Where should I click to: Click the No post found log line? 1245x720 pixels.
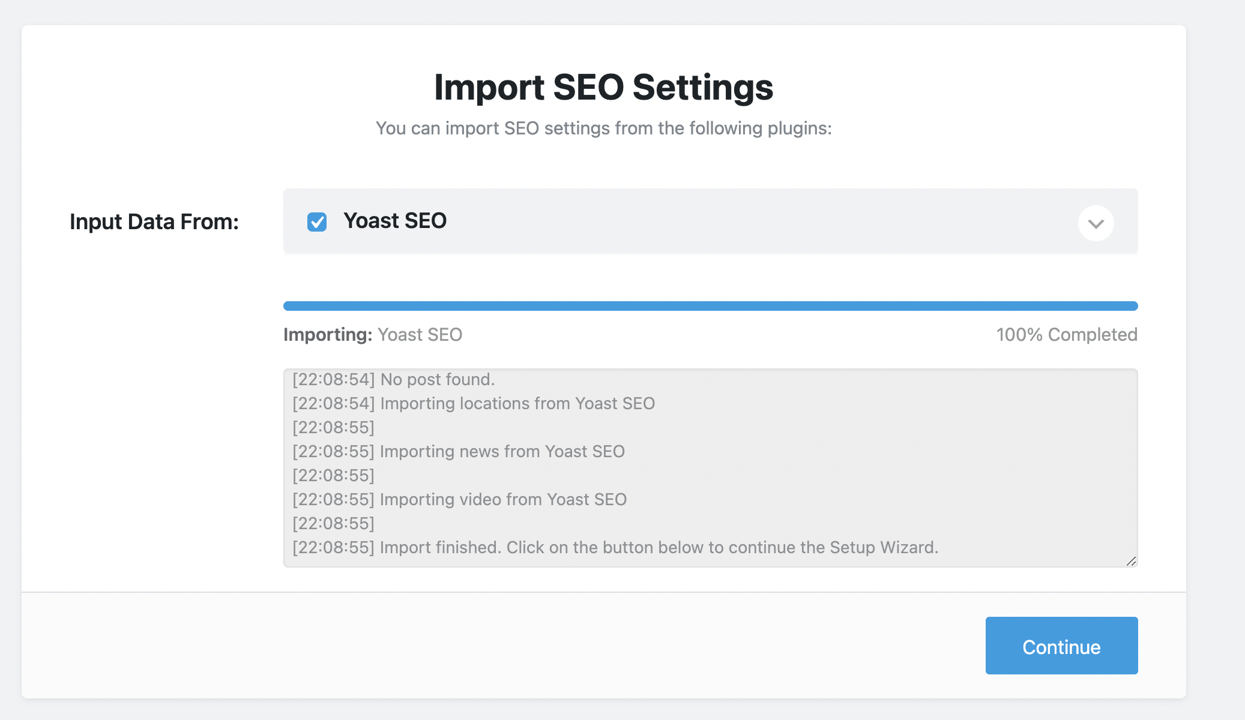click(x=394, y=379)
